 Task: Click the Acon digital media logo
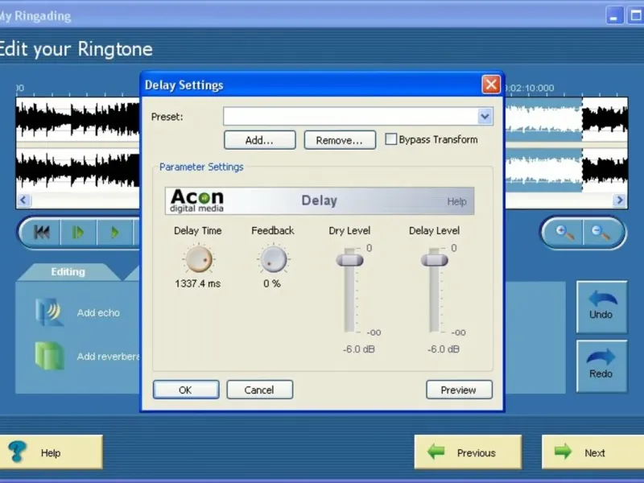click(197, 200)
